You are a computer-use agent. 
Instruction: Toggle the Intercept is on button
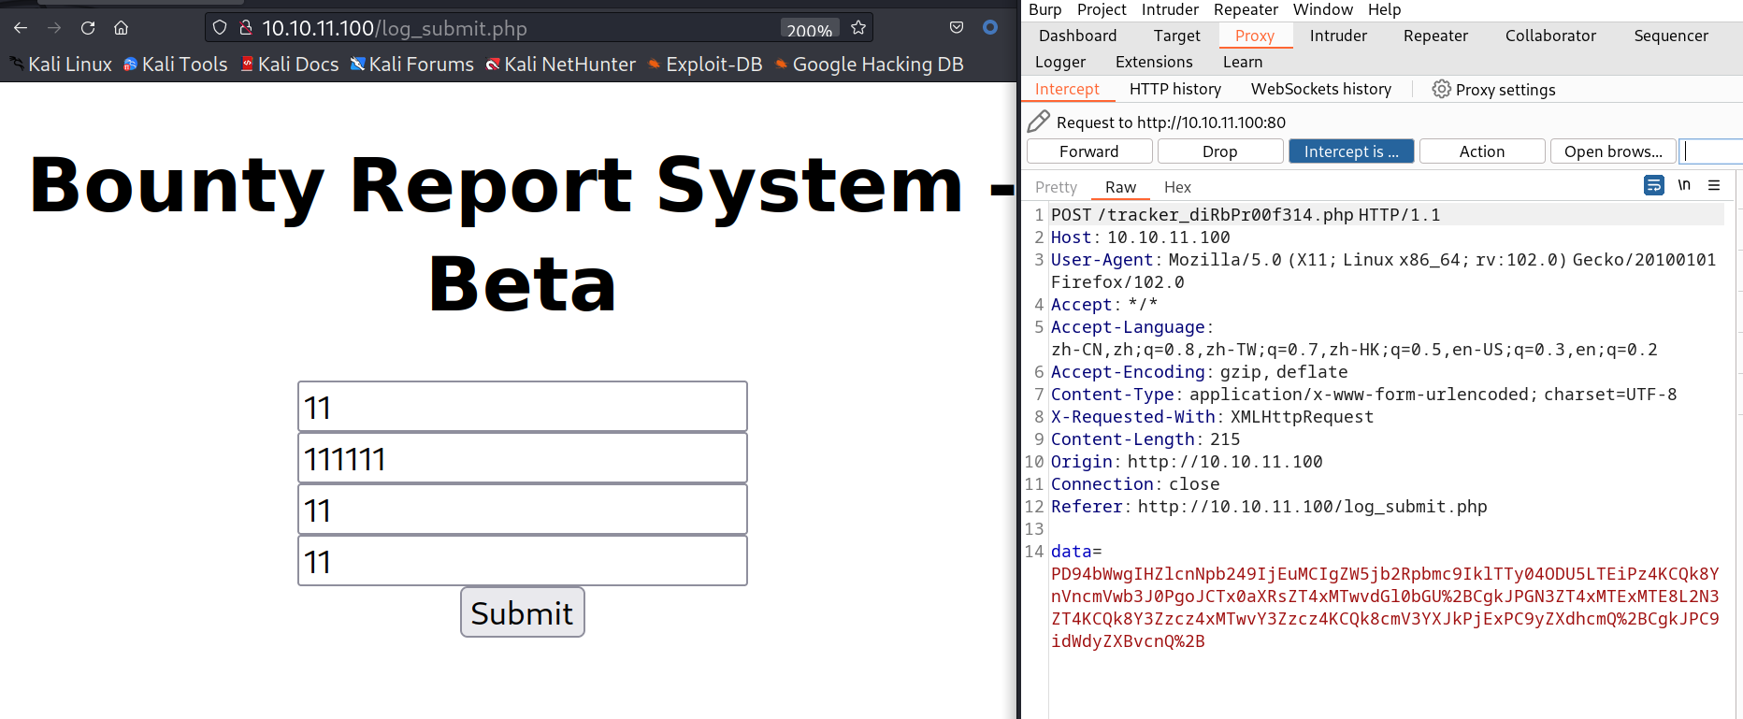click(1351, 151)
